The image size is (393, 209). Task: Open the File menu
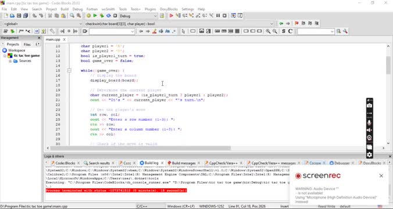point(4,9)
